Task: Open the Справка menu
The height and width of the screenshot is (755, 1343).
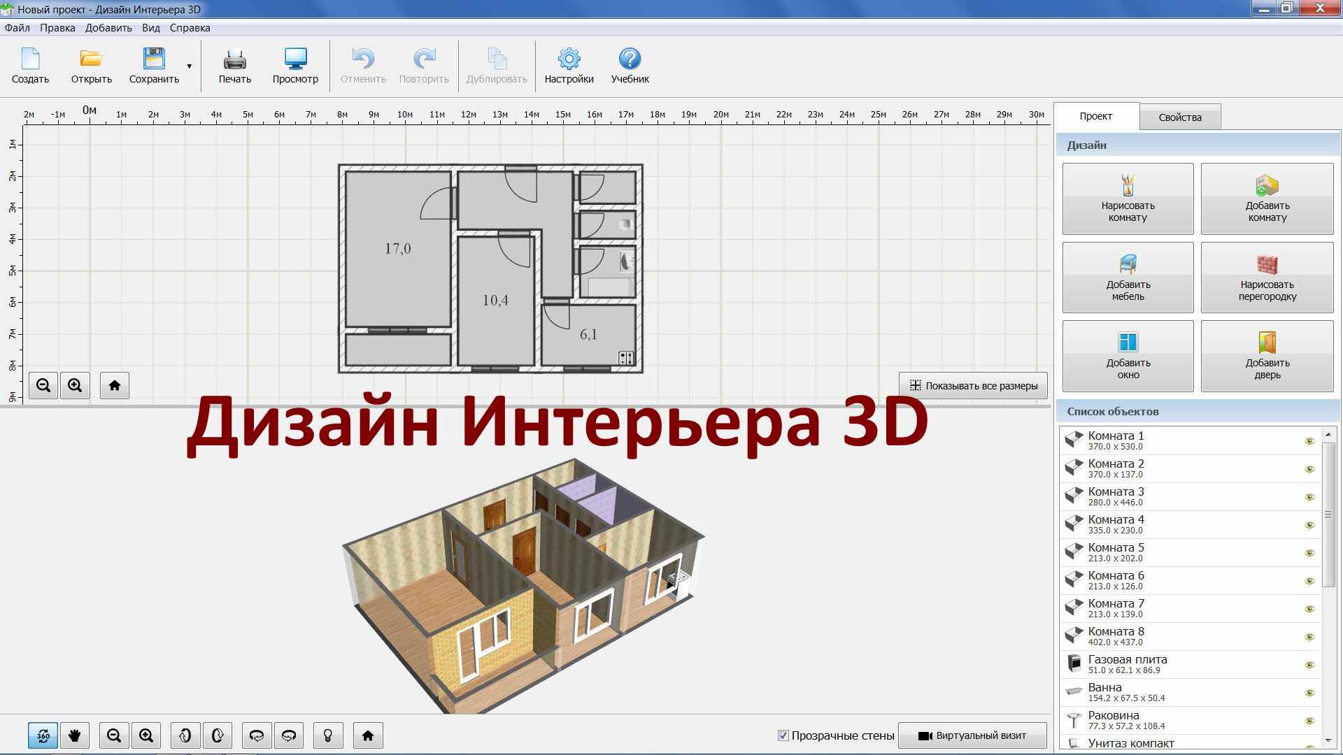Action: click(189, 27)
